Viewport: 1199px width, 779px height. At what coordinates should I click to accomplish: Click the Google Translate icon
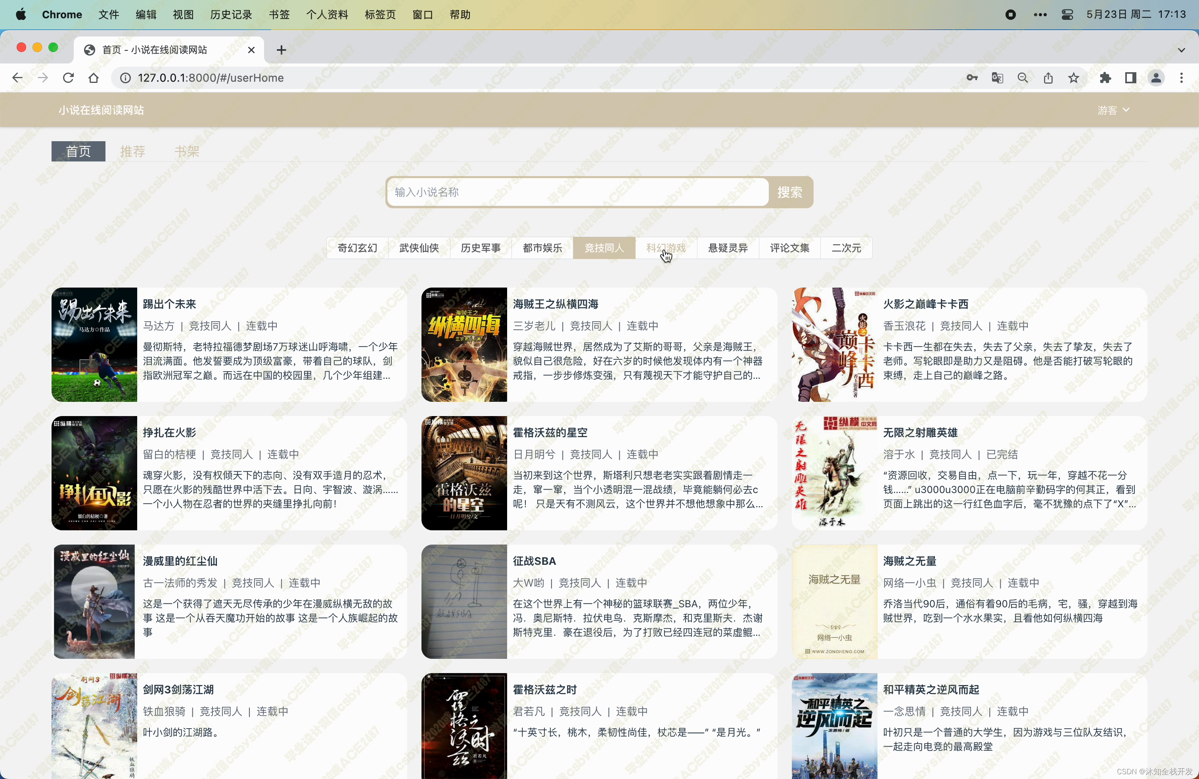click(x=997, y=78)
